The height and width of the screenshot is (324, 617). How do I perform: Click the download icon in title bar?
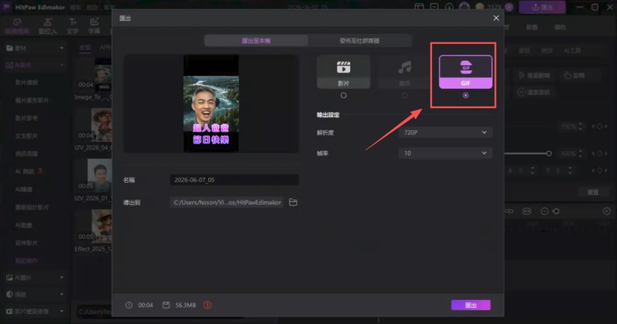pyautogui.click(x=450, y=7)
